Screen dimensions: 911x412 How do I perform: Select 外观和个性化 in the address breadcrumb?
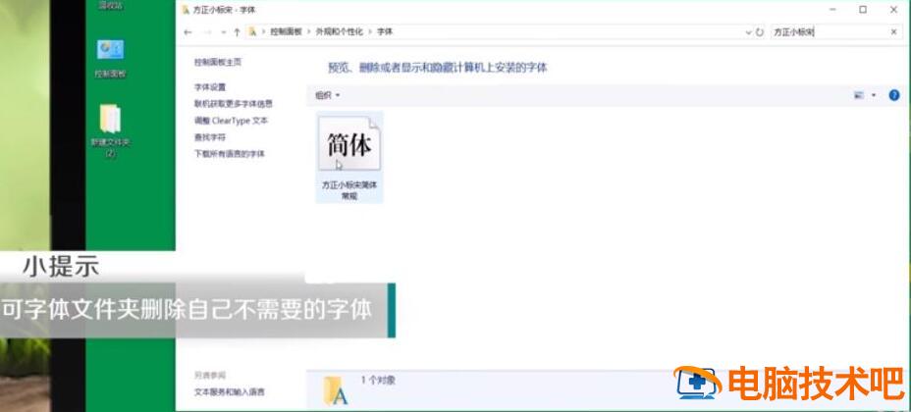[340, 32]
